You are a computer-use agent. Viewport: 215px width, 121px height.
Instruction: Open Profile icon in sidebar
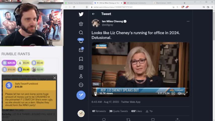point(81,76)
